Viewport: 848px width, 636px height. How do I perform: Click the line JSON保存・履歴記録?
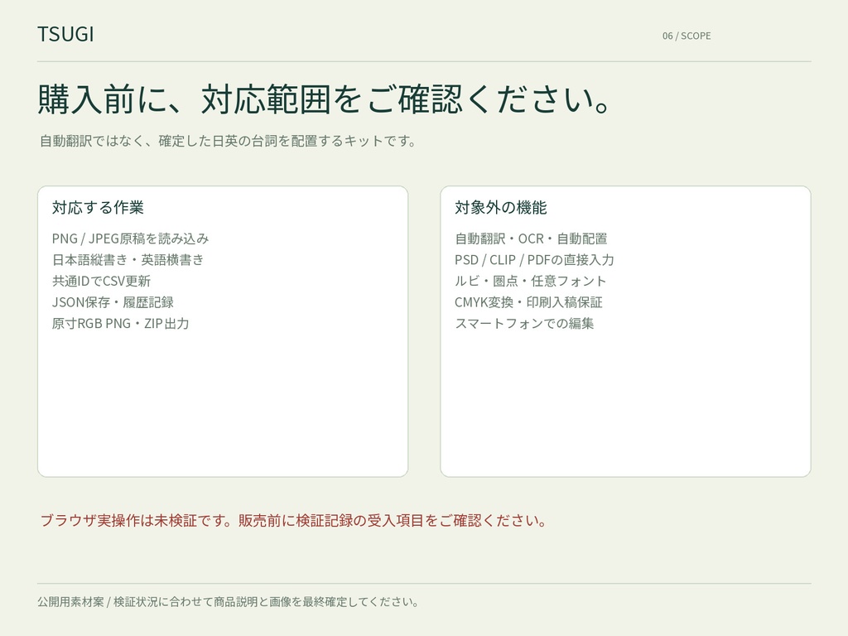(113, 302)
